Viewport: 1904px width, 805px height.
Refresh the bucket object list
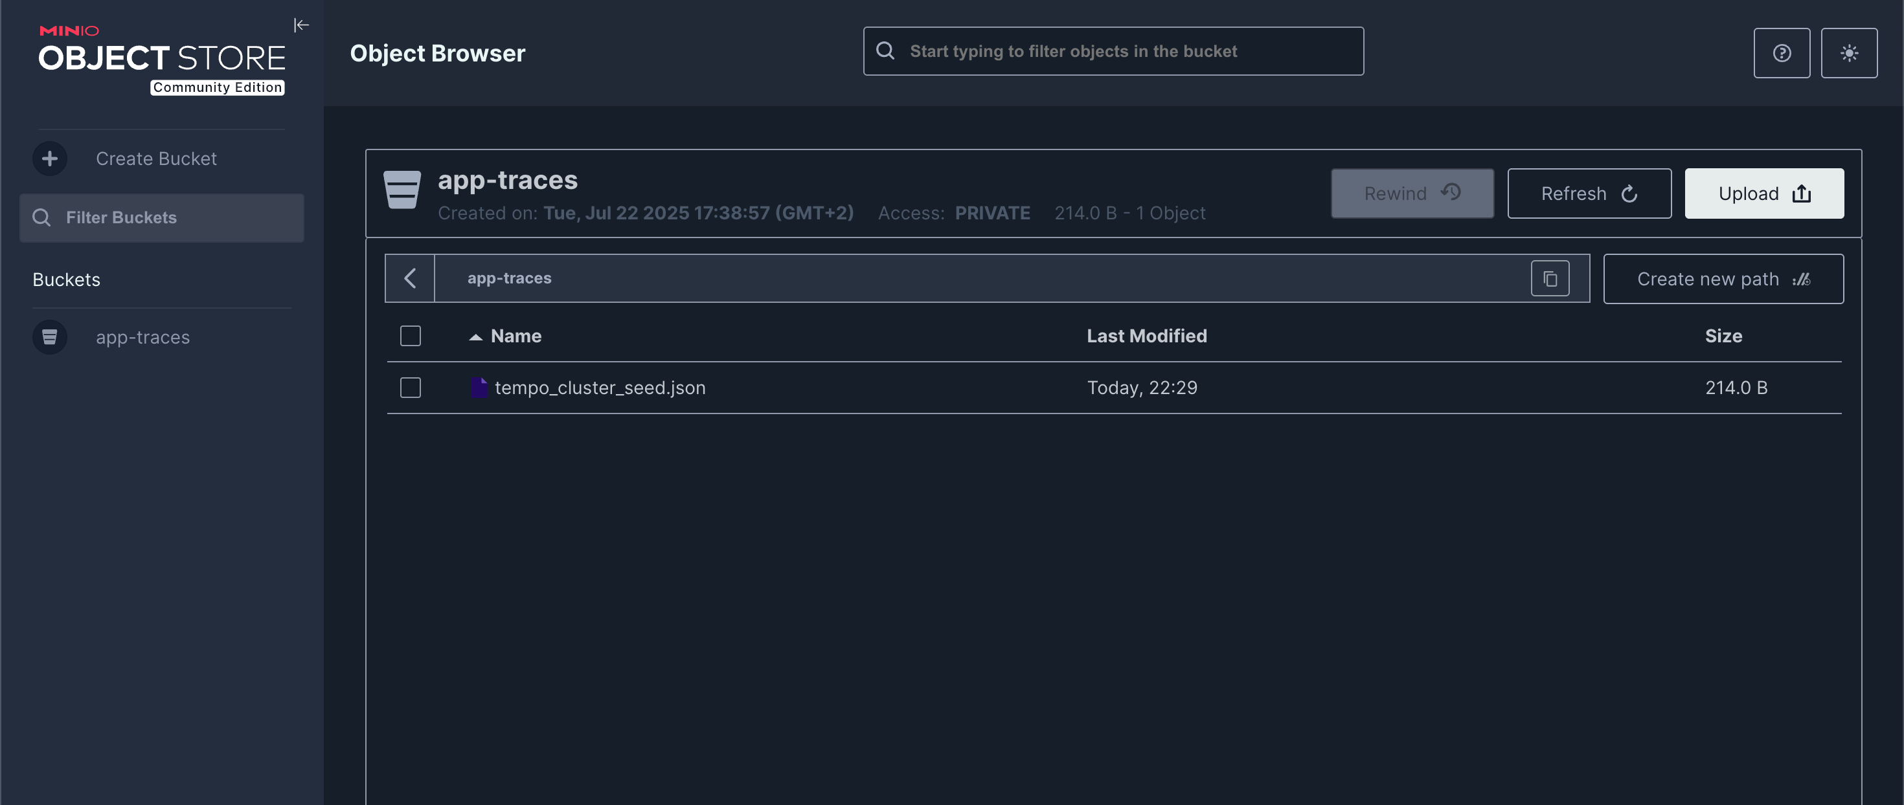click(1589, 193)
